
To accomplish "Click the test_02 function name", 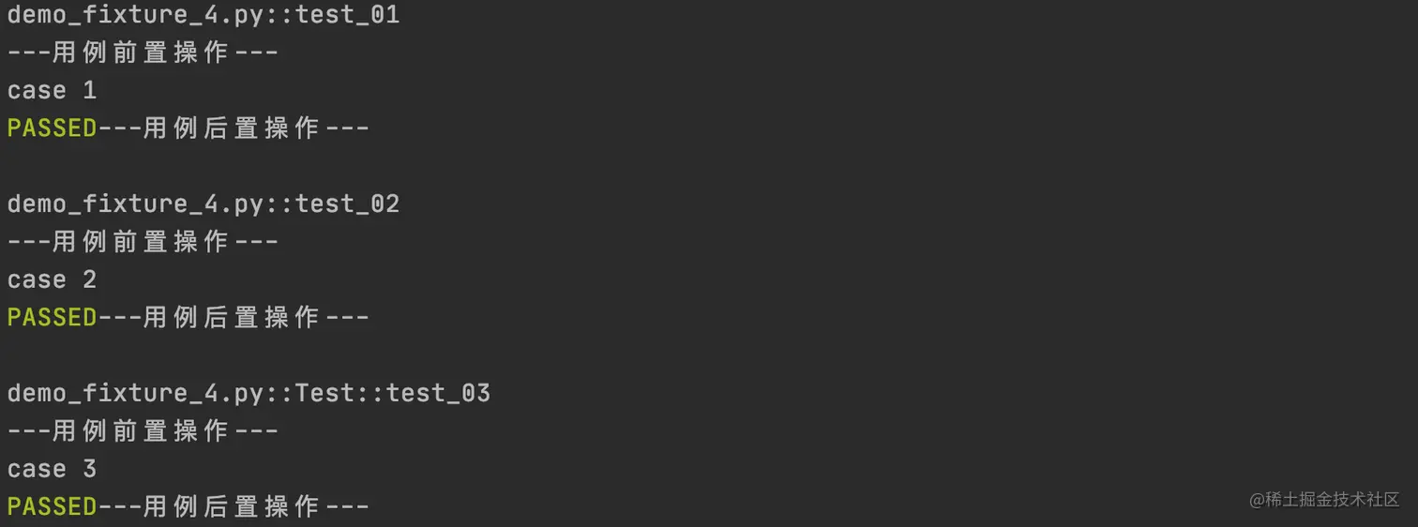I will tap(347, 204).
